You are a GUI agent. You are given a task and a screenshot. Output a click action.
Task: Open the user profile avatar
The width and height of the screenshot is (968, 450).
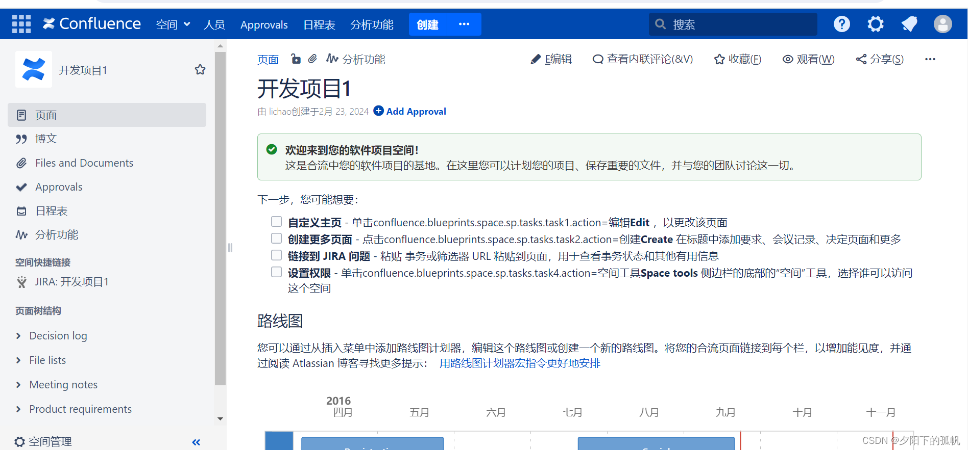[x=942, y=24]
